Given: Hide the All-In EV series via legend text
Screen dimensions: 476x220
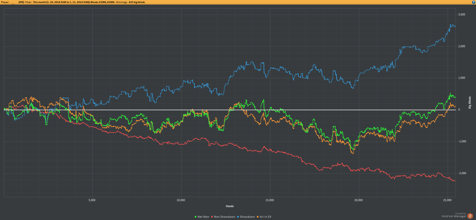Looking at the screenshot, I should point(265,217).
